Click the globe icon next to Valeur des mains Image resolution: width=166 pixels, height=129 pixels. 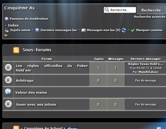point(8,92)
